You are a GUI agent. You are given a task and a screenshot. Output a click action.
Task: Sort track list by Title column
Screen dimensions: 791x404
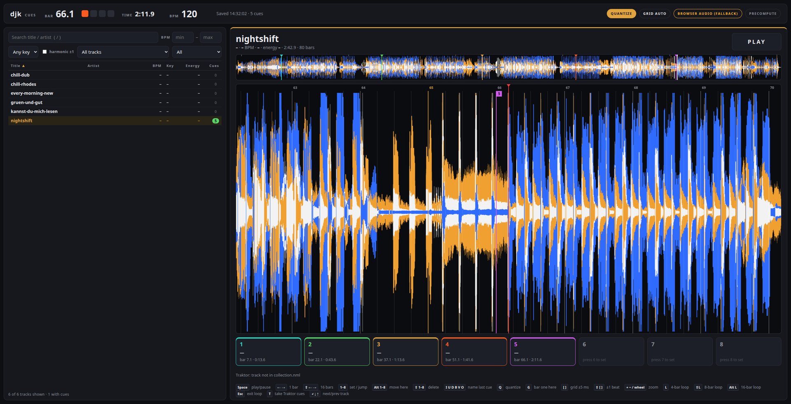[x=18, y=66]
